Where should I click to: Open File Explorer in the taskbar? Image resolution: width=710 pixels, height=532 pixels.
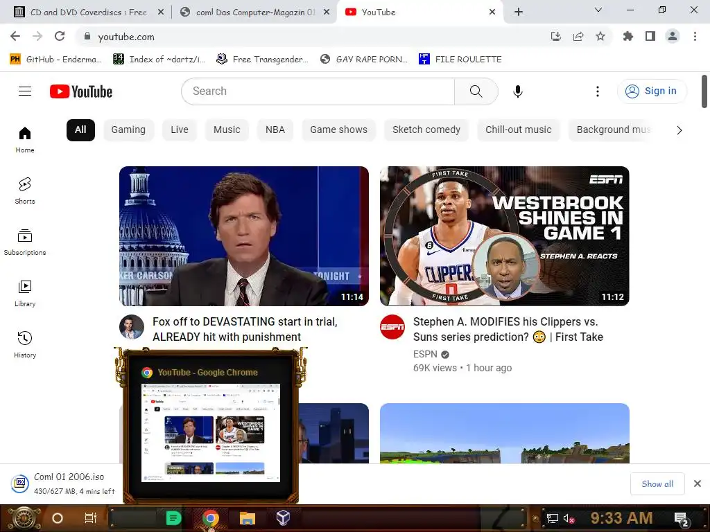(x=248, y=518)
